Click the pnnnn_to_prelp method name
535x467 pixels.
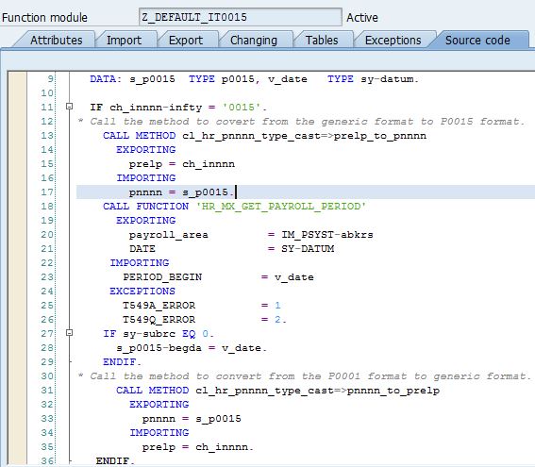tap(393, 391)
